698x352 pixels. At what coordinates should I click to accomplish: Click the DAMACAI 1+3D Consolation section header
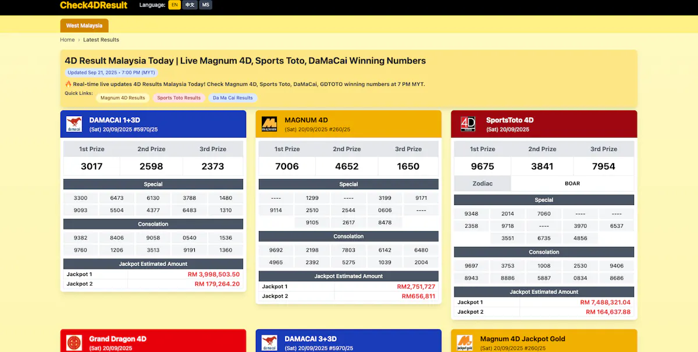[x=153, y=224]
